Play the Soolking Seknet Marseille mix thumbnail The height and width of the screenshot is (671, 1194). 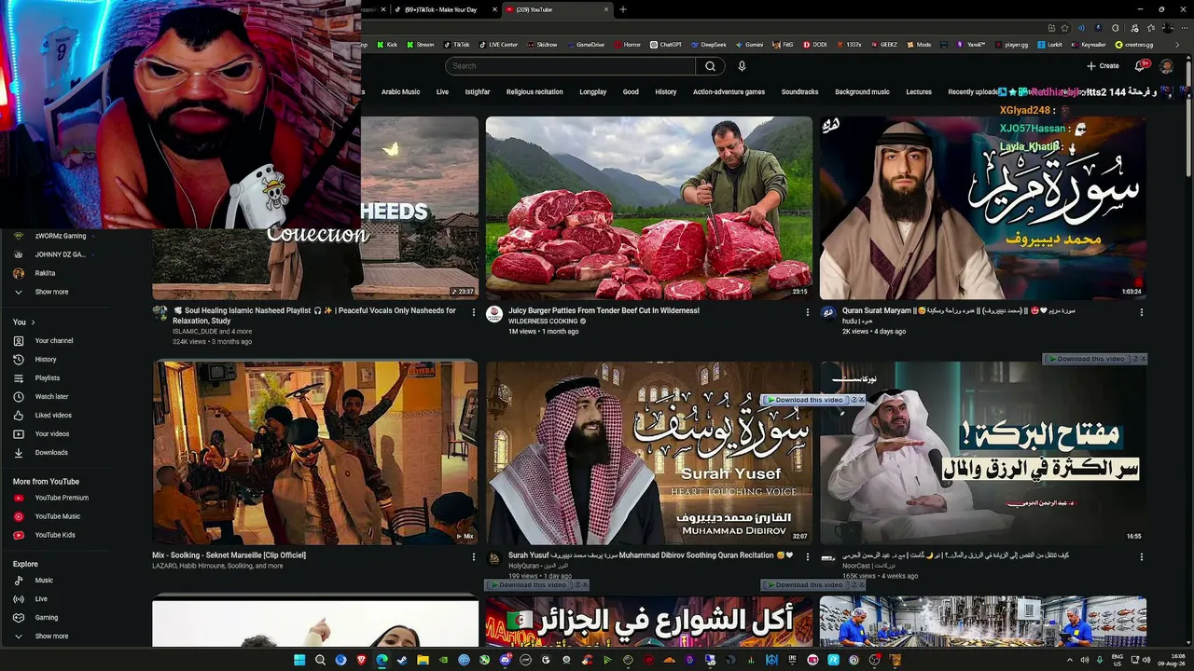[315, 453]
